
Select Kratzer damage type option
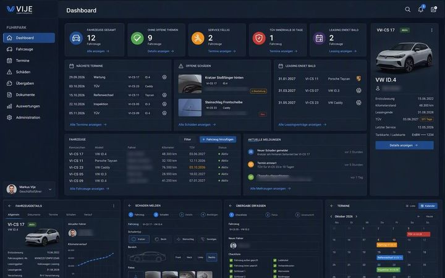click(139, 239)
